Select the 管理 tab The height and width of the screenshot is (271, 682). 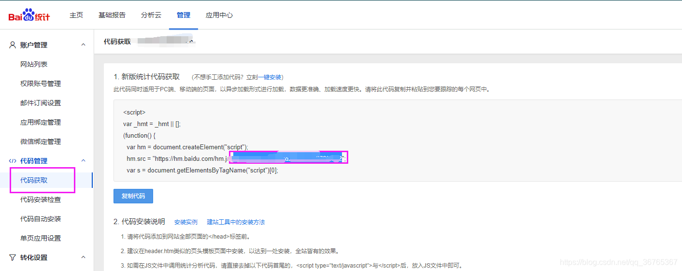[184, 15]
